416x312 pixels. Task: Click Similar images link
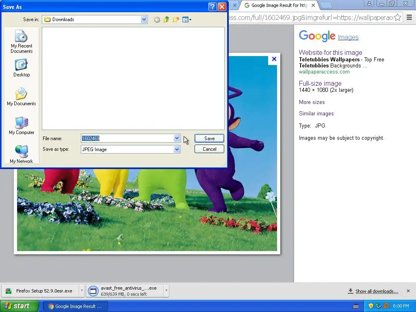pyautogui.click(x=316, y=114)
